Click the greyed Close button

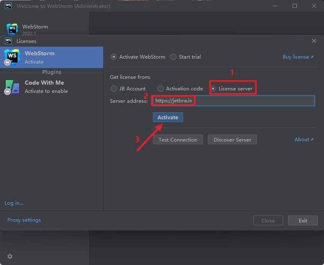(x=268, y=220)
